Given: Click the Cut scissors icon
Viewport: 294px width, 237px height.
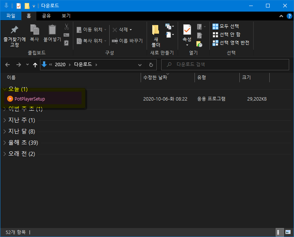Looking at the screenshot, I should 67,27.
